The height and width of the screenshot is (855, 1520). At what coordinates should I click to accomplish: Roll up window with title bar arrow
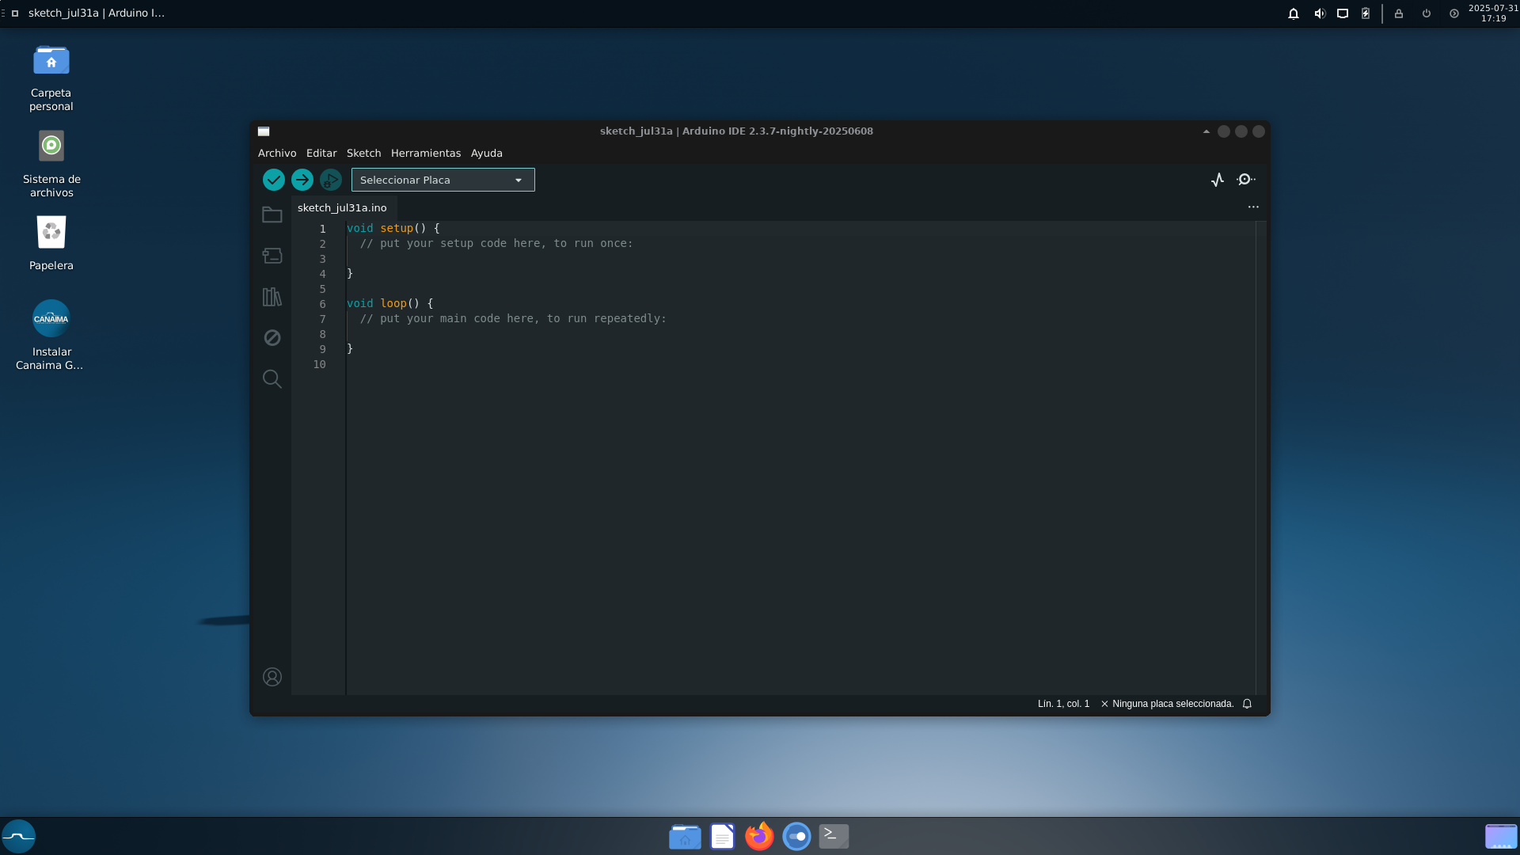coord(1206,131)
